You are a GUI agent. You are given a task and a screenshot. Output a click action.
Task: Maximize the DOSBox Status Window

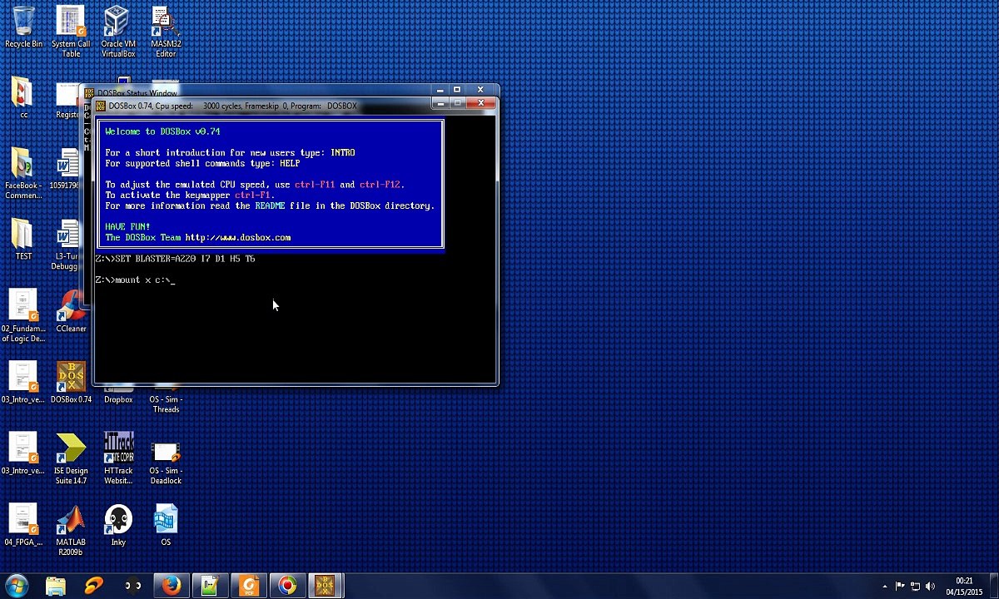(456, 89)
